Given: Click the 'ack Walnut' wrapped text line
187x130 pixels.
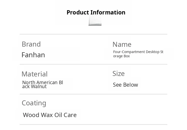Looking at the screenshot, I should coord(34,86).
